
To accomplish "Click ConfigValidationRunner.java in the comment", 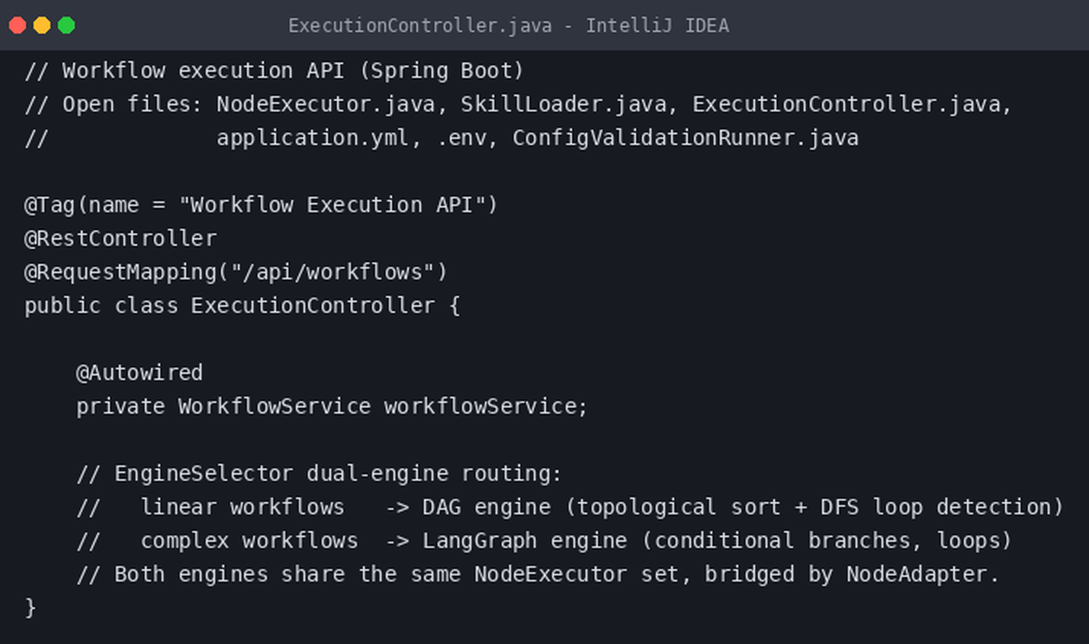I will point(685,137).
